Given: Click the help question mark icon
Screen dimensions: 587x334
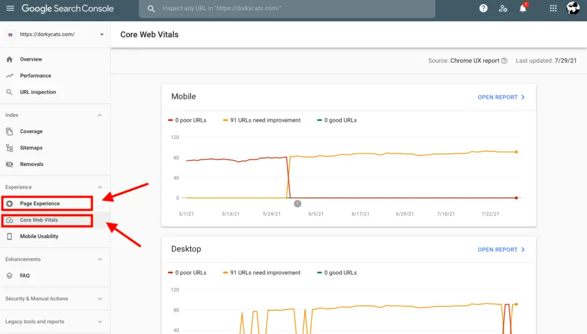Looking at the screenshot, I should (483, 8).
